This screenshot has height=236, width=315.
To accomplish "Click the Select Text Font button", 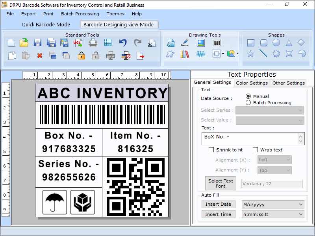I will 220,183.
